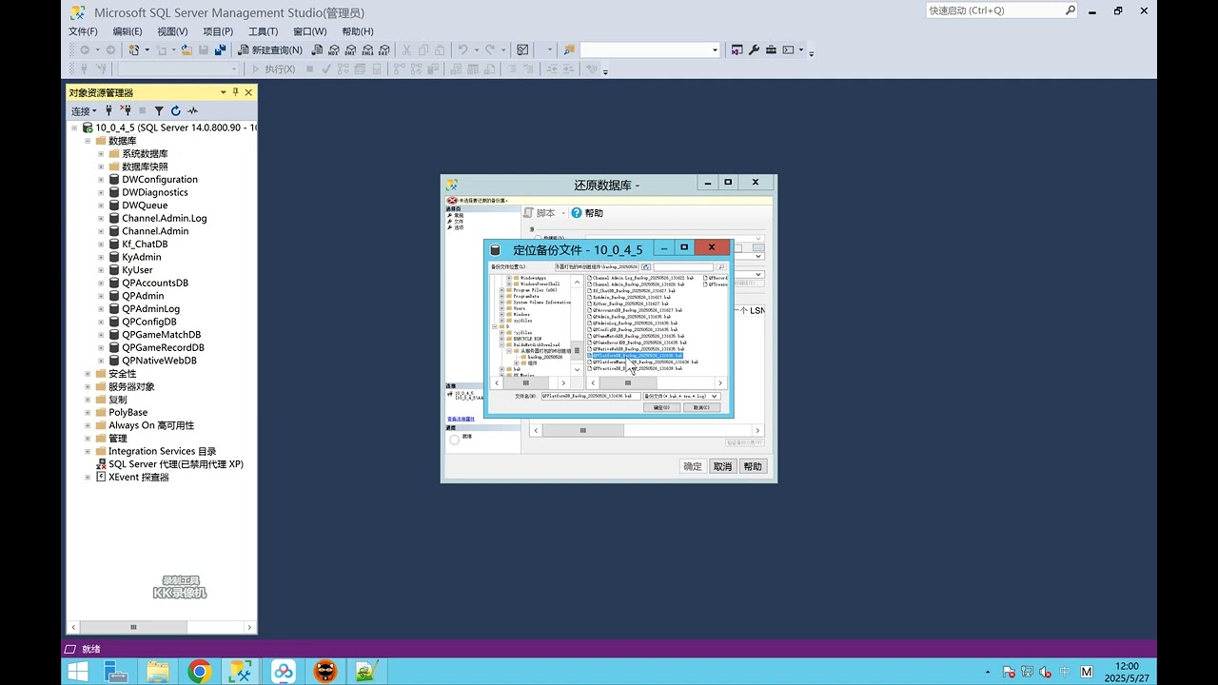Open Baidu Netdisk from the taskbar
Image resolution: width=1218 pixels, height=685 pixels.
[283, 672]
